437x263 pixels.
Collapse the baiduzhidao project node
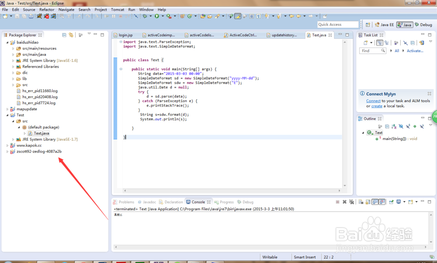click(x=7, y=42)
